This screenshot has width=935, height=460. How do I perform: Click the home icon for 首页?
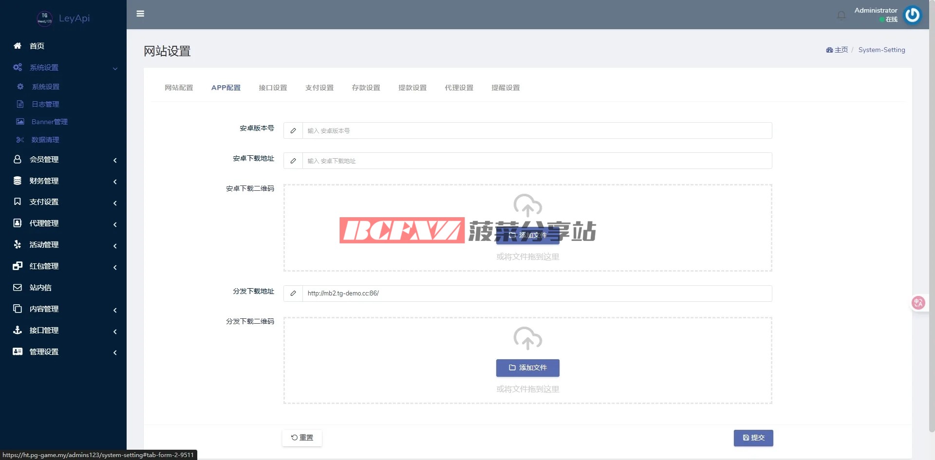18,46
